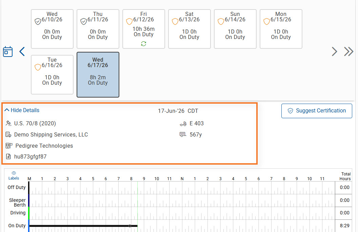Click certified shield icon on Thu 6/11/26
The width and height of the screenshot is (358, 232).
click(x=83, y=21)
